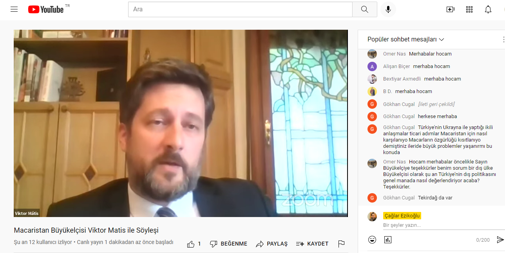Open Omer Nas avatar on Merhabalar message
The width and height of the screenshot is (505, 253).
pos(372,54)
